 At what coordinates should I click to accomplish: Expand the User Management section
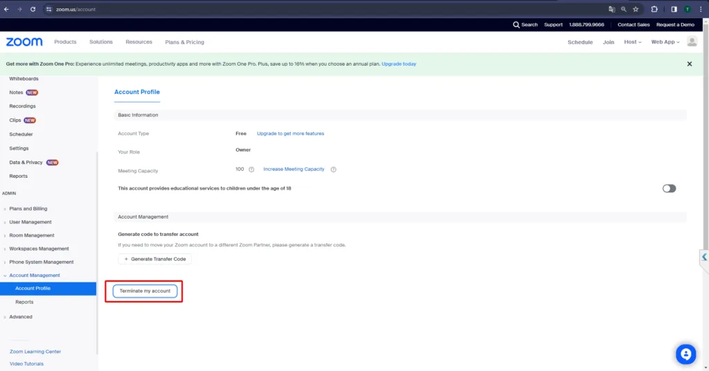[x=30, y=222]
